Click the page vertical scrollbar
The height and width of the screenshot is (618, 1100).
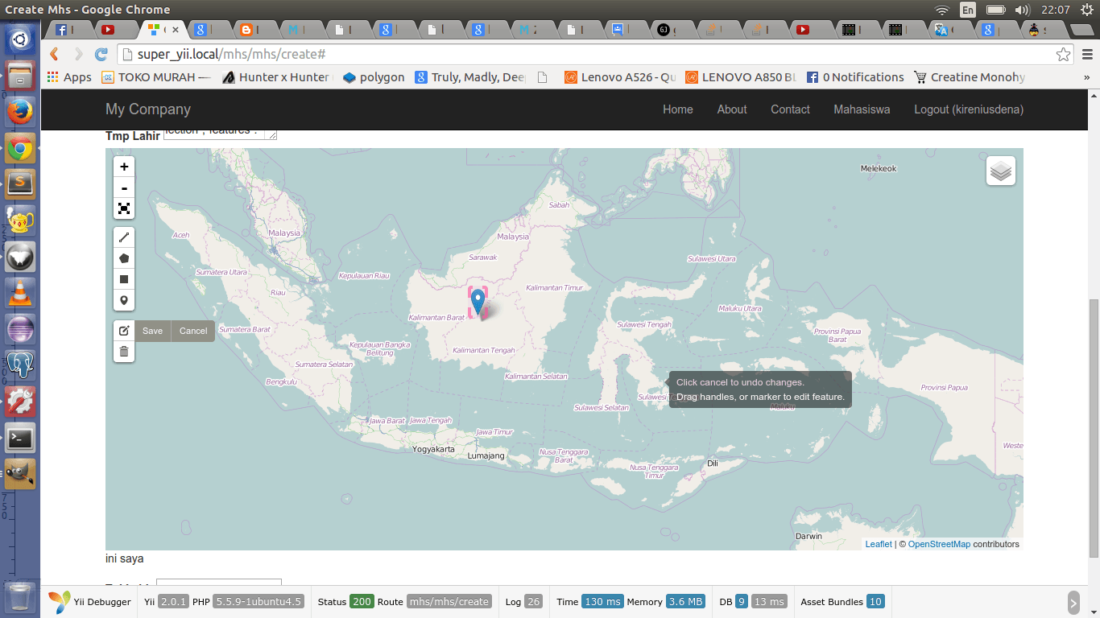tap(1093, 428)
